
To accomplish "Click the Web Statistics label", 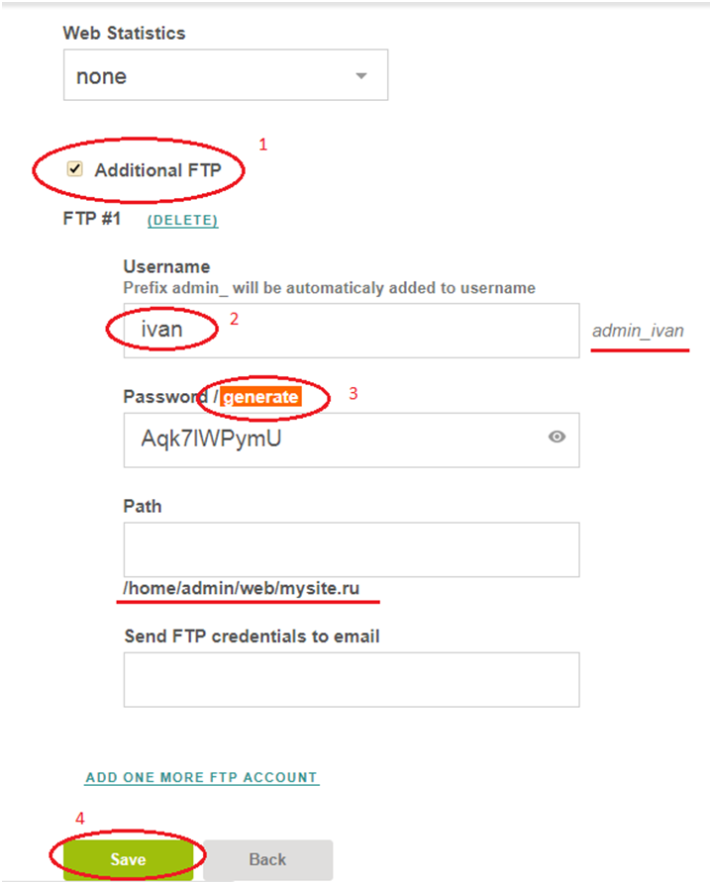I will tap(124, 33).
